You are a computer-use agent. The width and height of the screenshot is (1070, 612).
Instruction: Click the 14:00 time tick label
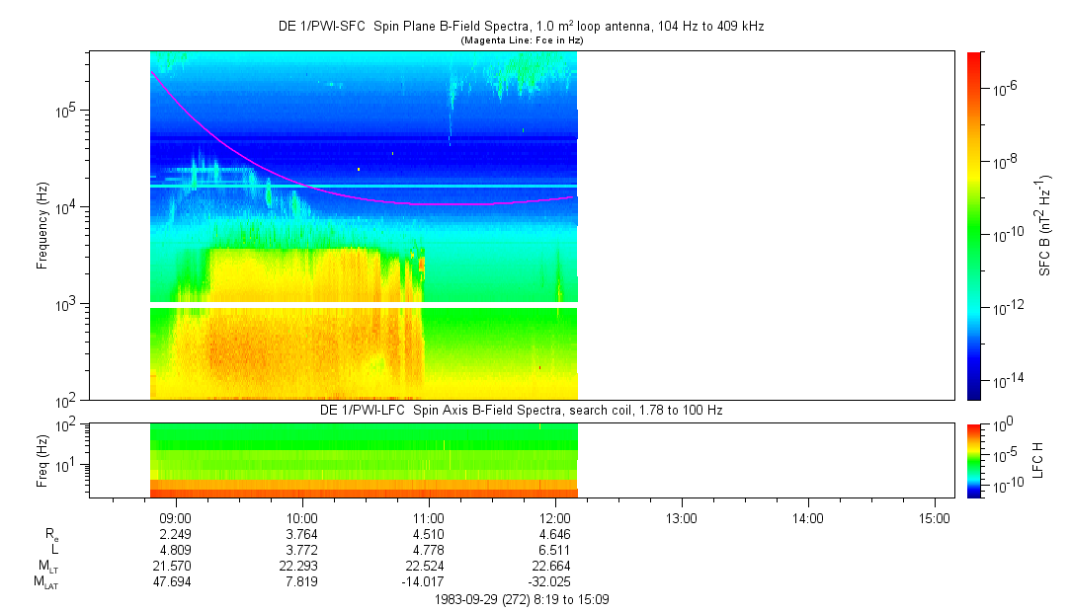click(808, 517)
